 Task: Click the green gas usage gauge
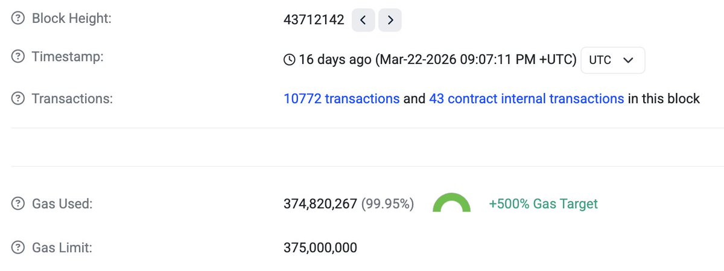click(x=451, y=203)
